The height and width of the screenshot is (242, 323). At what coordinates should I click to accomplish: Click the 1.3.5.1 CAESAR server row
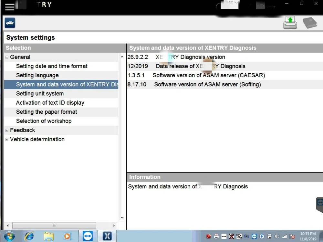coord(225,75)
